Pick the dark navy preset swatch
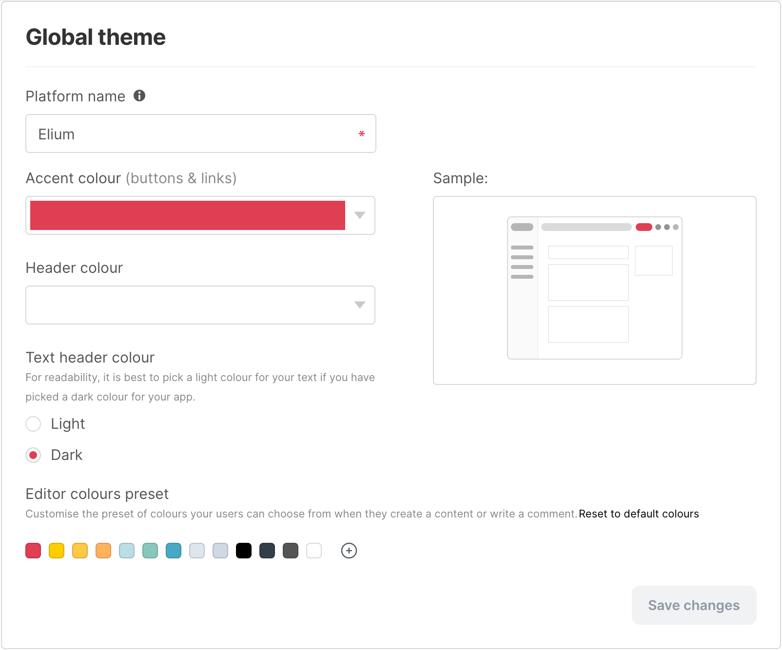 coord(267,551)
